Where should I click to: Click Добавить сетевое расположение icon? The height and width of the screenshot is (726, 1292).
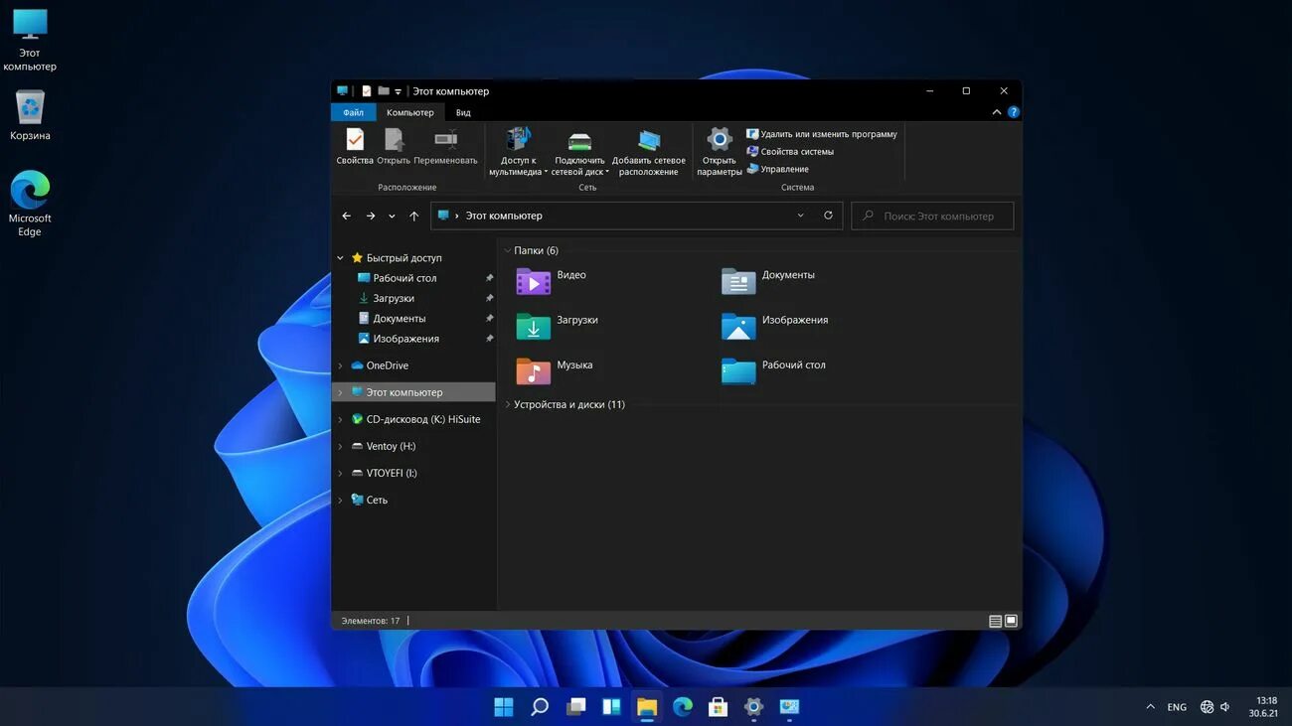coord(648,140)
